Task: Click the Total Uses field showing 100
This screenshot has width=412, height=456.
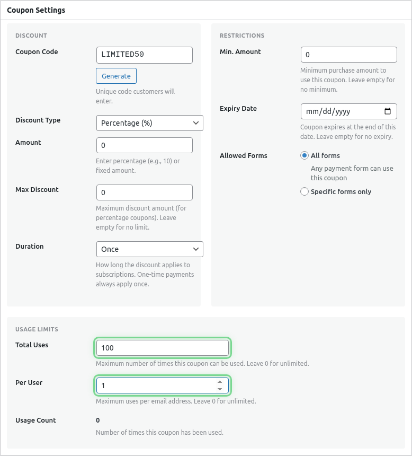Action: 162,348
